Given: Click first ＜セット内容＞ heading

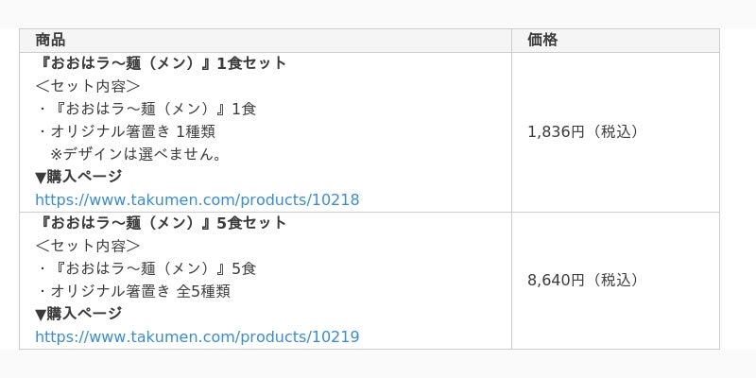Looking at the screenshot, I should coord(88,86).
